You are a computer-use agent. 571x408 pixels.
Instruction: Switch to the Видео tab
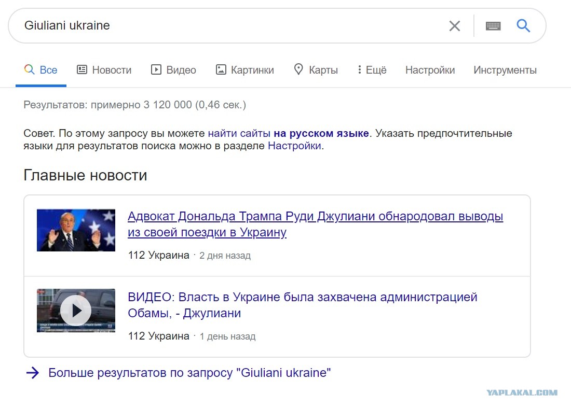tap(173, 70)
